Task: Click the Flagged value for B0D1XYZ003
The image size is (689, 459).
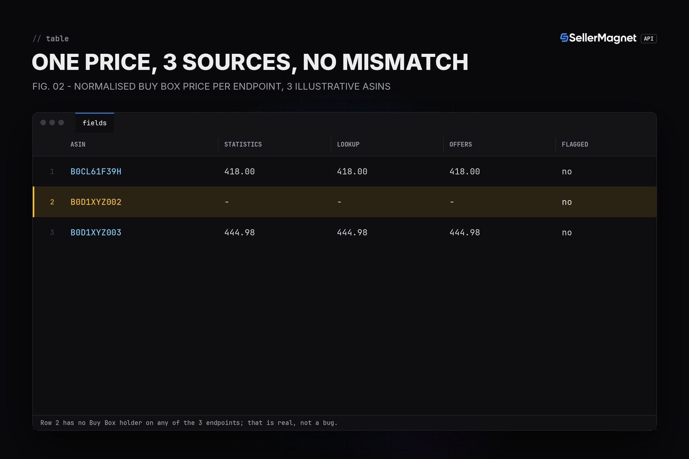Action: point(567,233)
